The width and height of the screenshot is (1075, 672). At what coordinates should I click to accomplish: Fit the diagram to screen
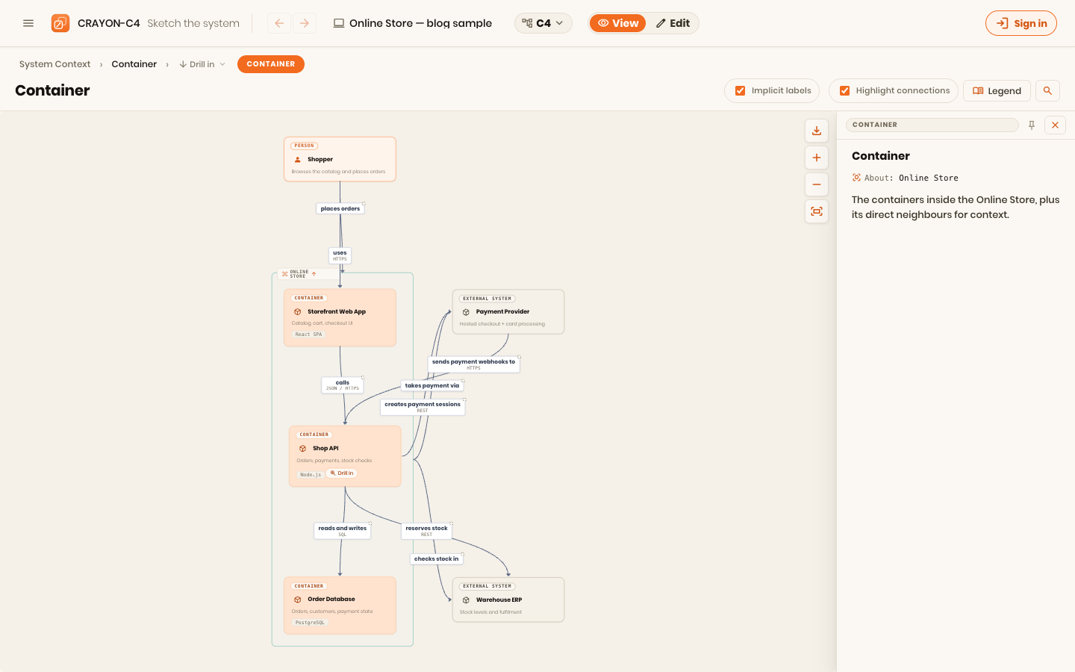(x=817, y=211)
